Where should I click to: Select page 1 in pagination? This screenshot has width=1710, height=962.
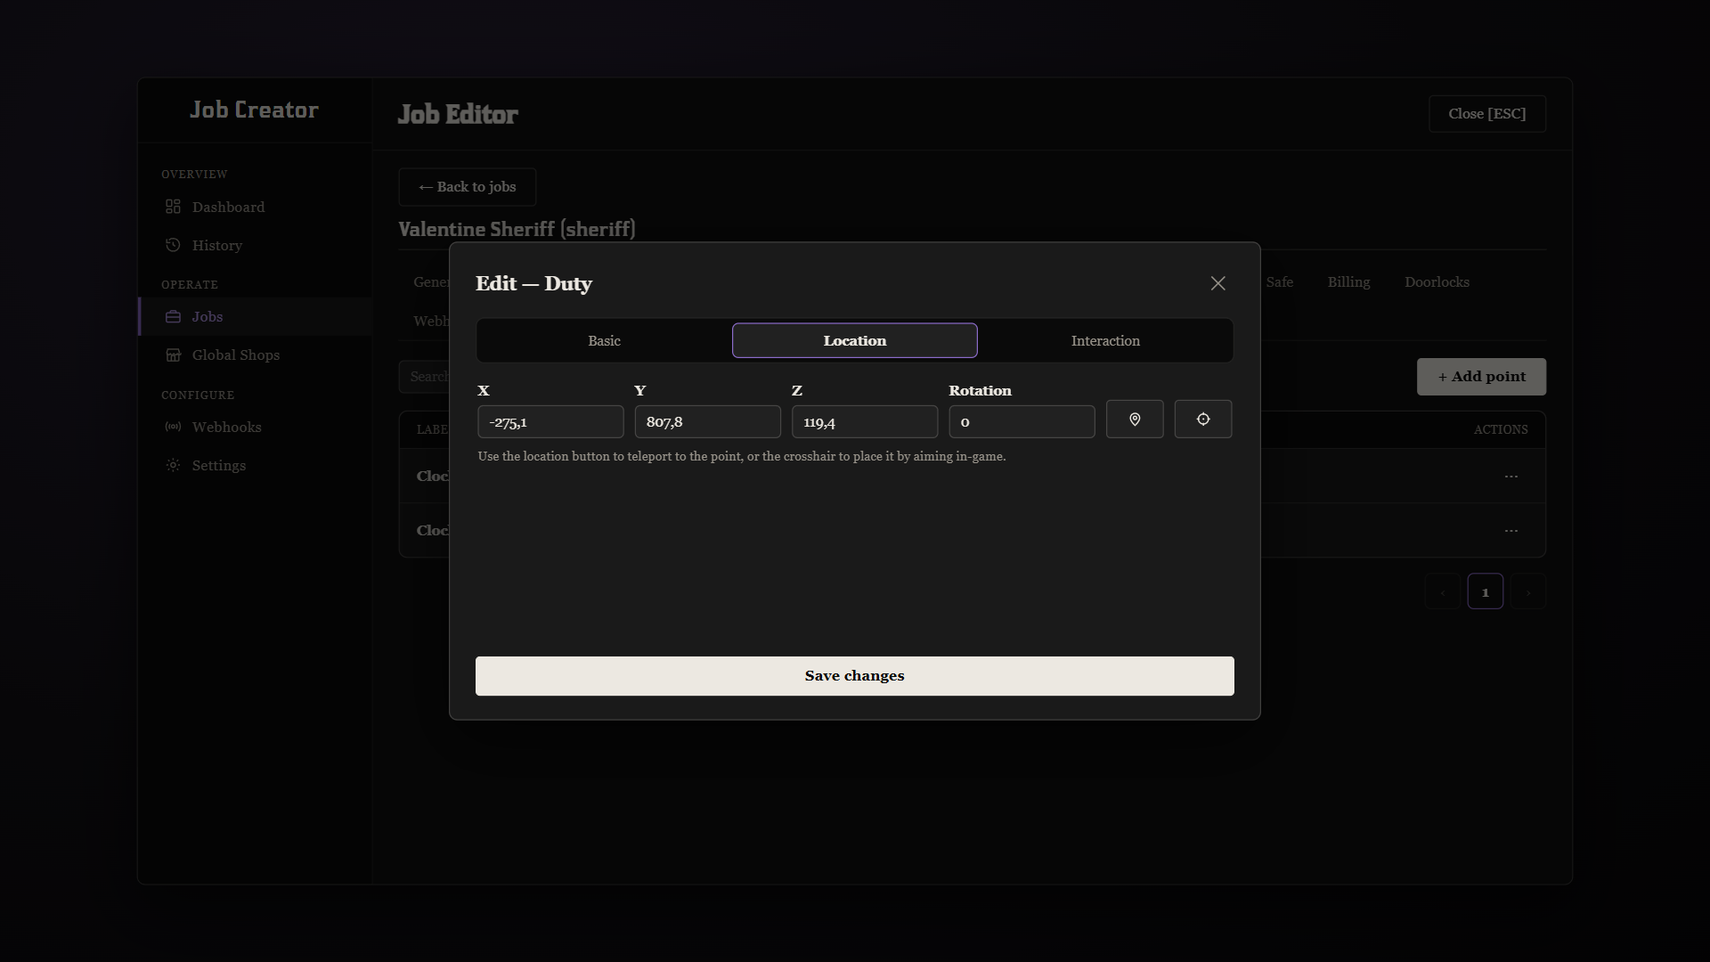[1485, 591]
